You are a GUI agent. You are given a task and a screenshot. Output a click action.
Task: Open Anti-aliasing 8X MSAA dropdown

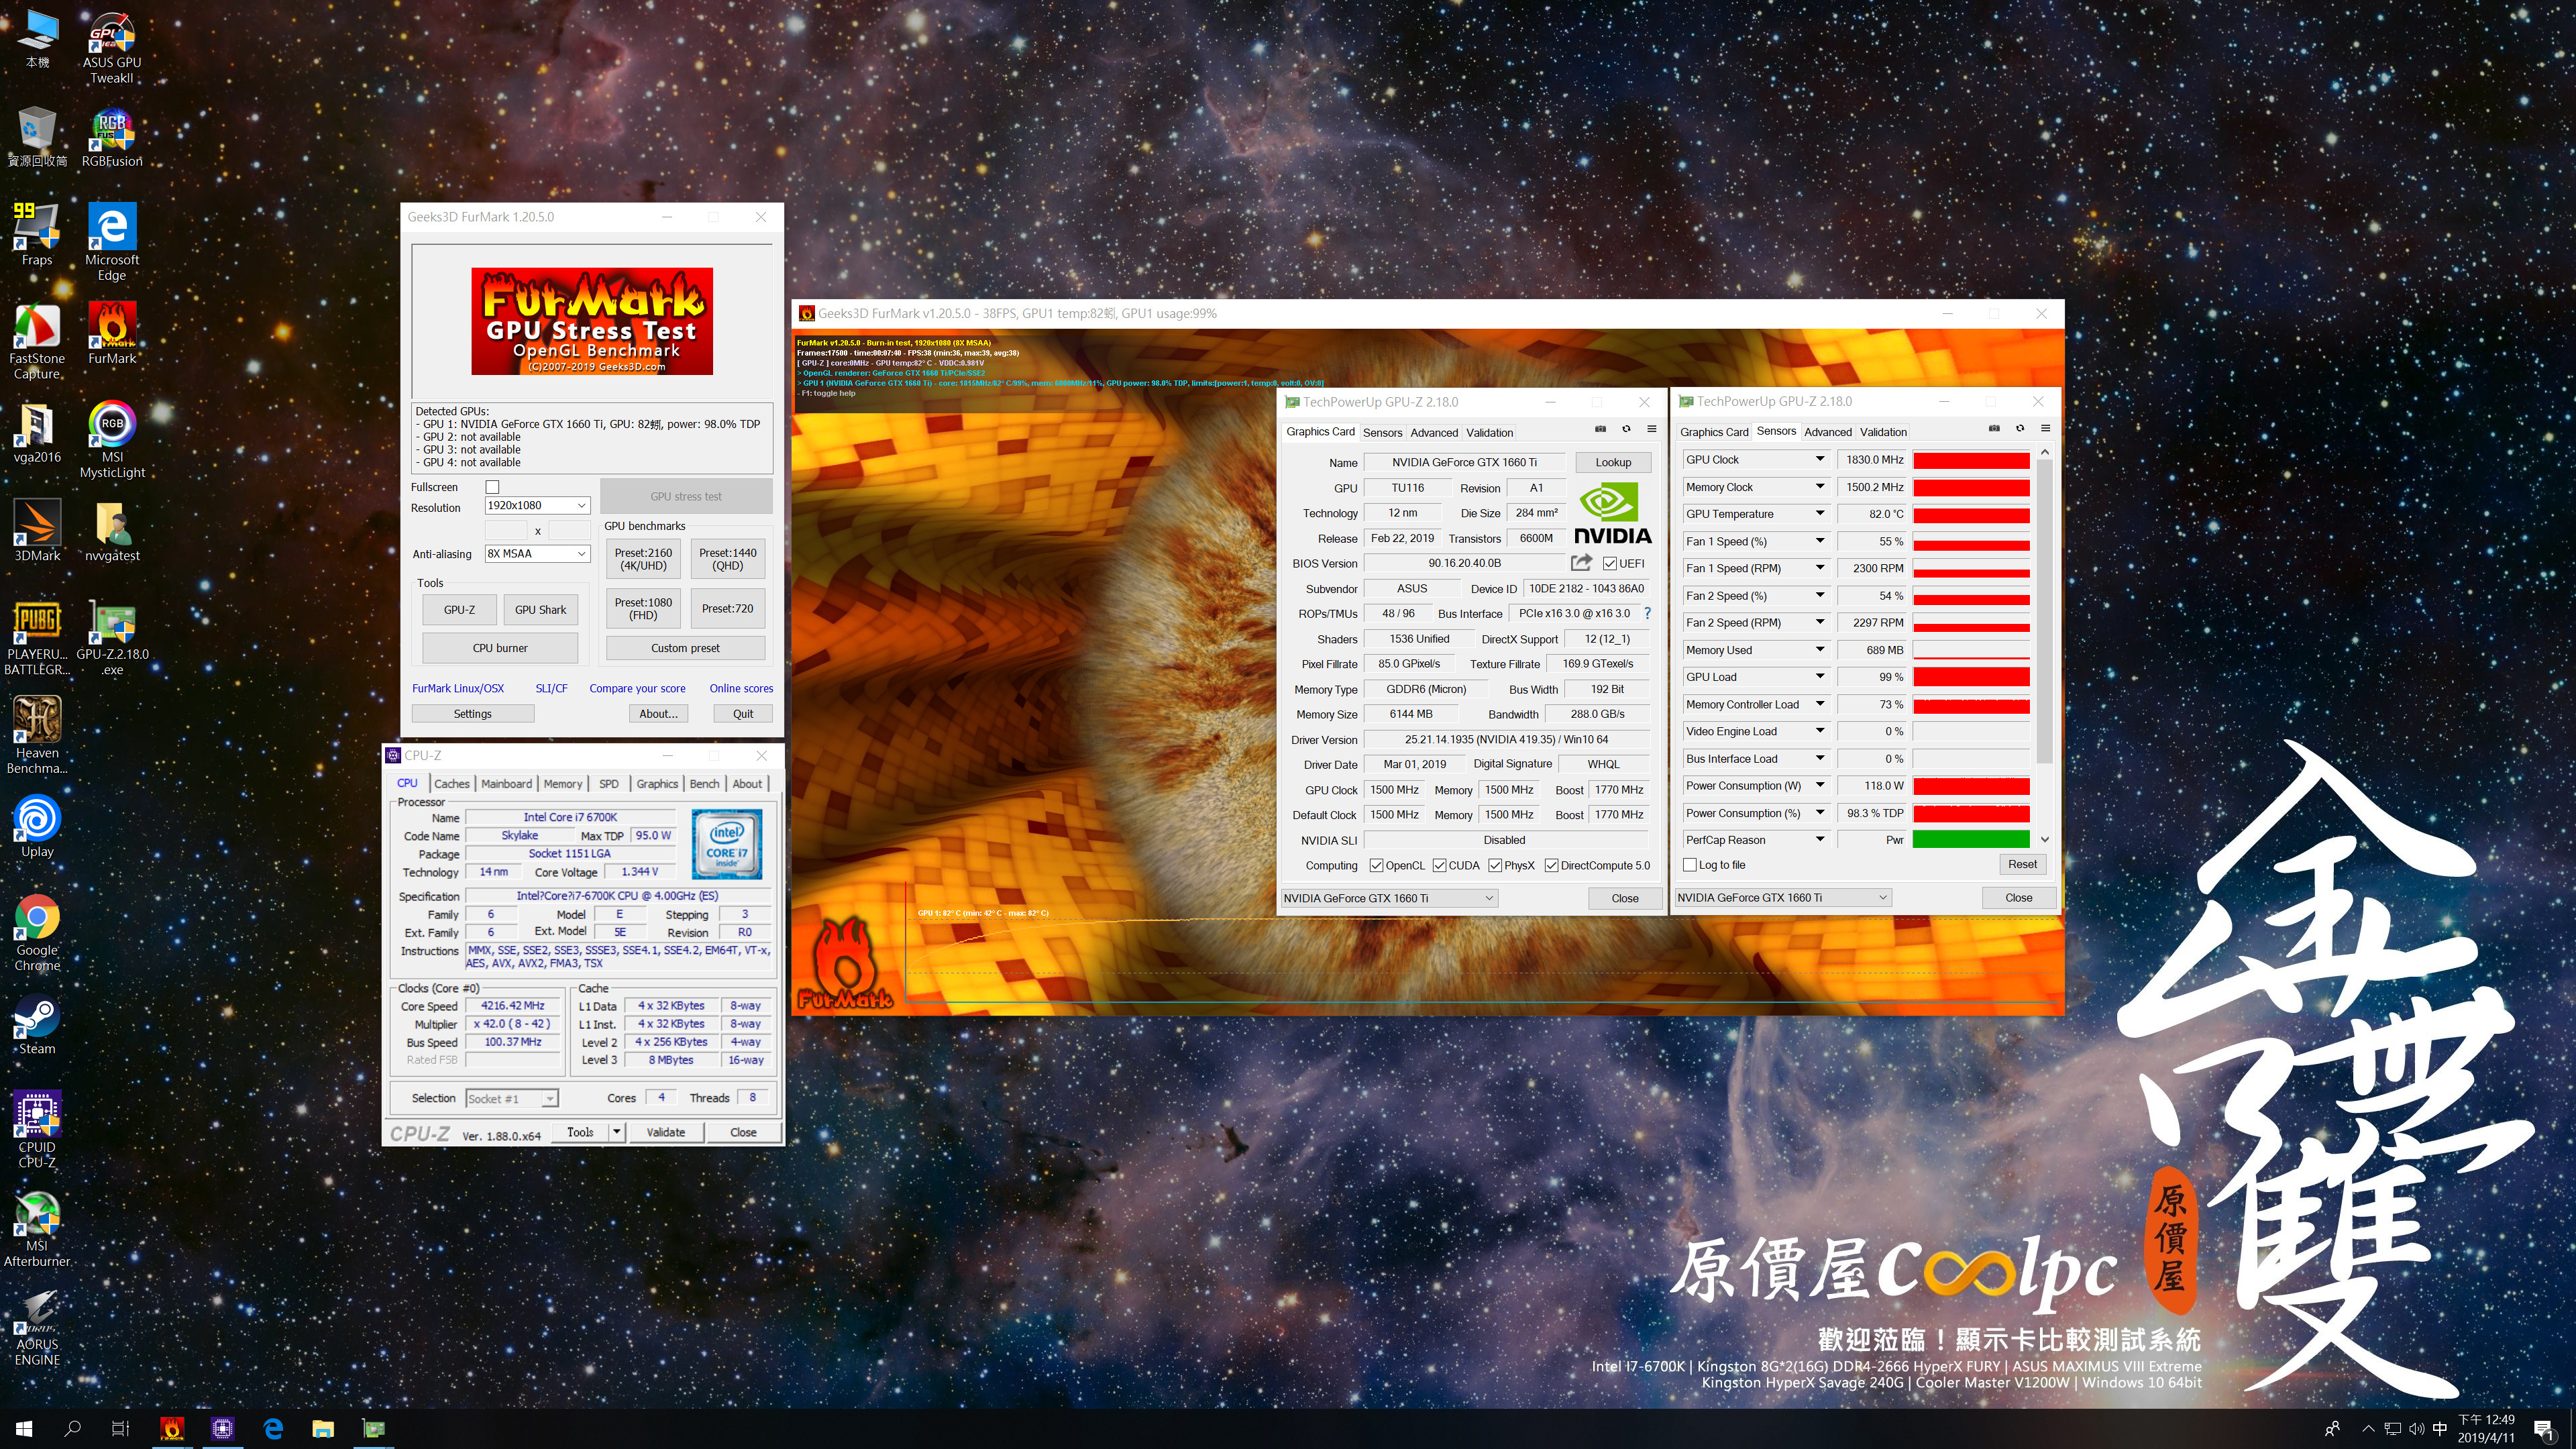coord(537,553)
